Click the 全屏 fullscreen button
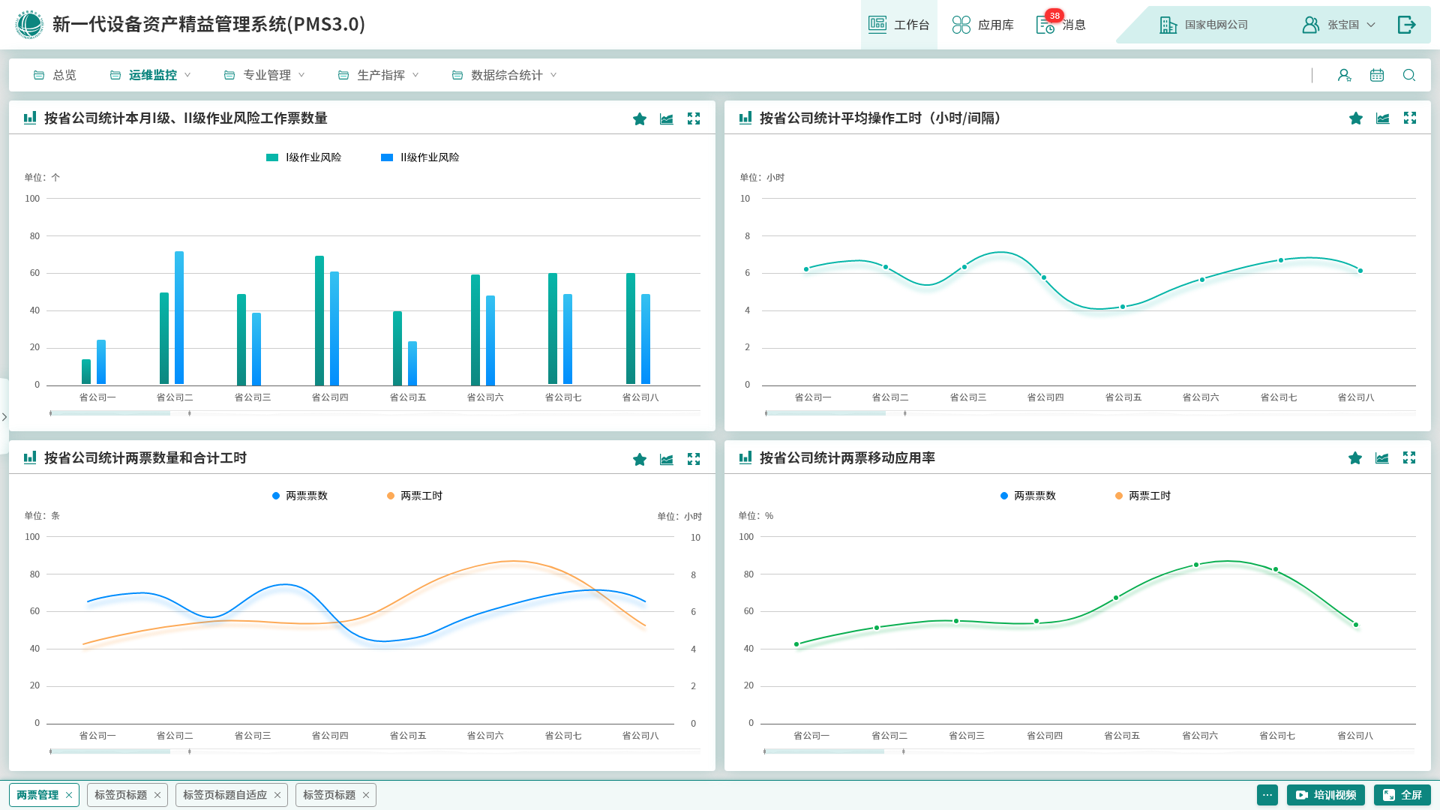 pyautogui.click(x=1402, y=795)
